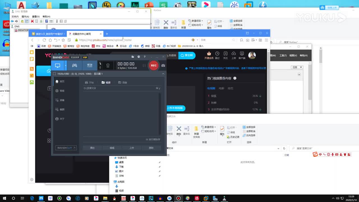Collapse the recording target panel in Bandicam
The height and width of the screenshot is (202, 359).
(x=163, y=73)
